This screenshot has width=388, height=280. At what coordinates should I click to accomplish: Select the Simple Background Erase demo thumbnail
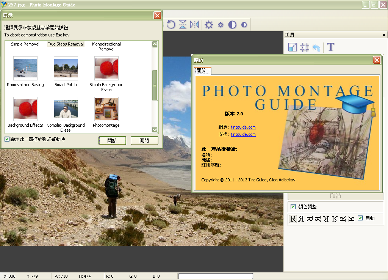point(106,68)
